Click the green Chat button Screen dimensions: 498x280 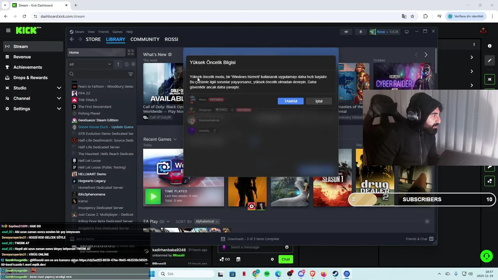click(286, 259)
